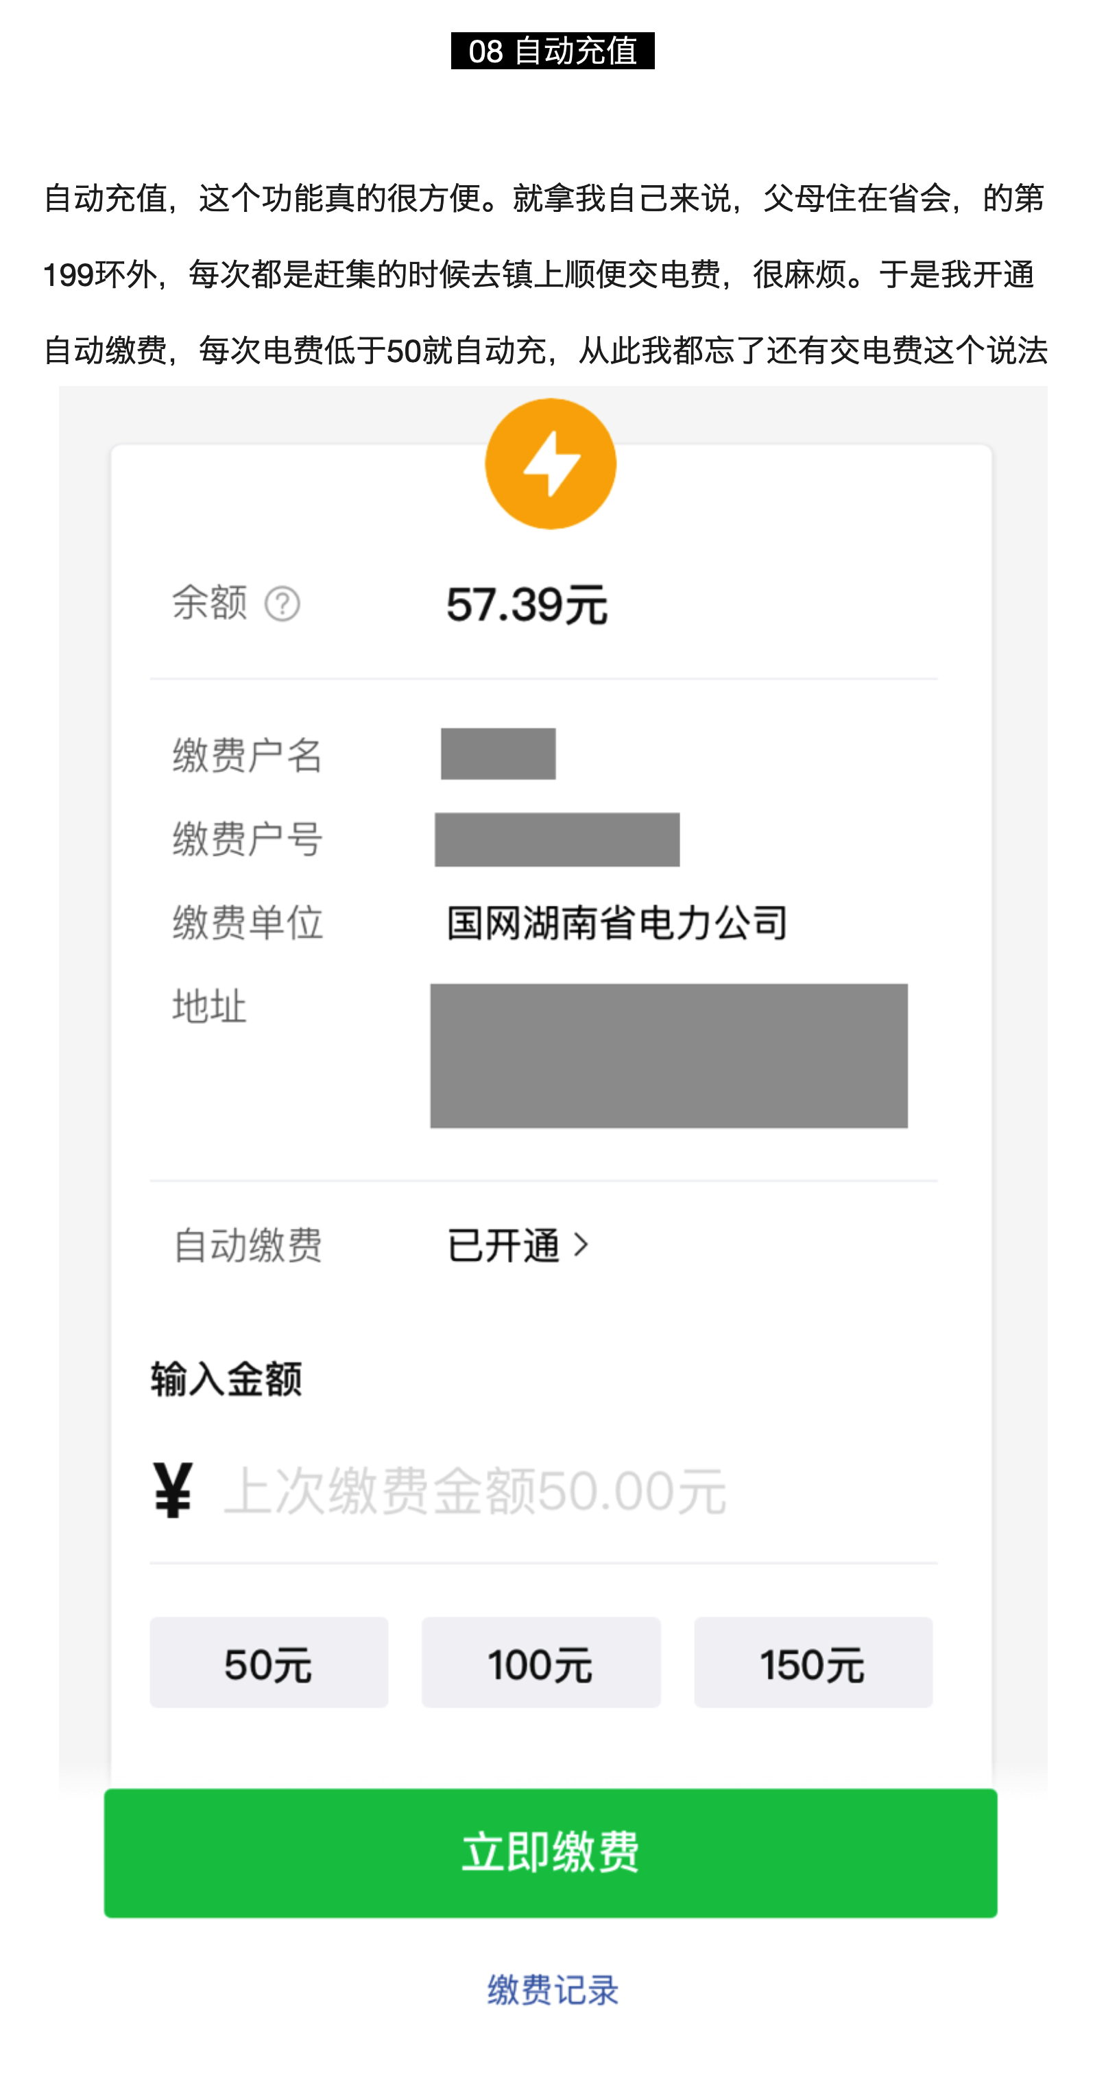
Task: Click the 余额 label text
Action: click(x=209, y=603)
